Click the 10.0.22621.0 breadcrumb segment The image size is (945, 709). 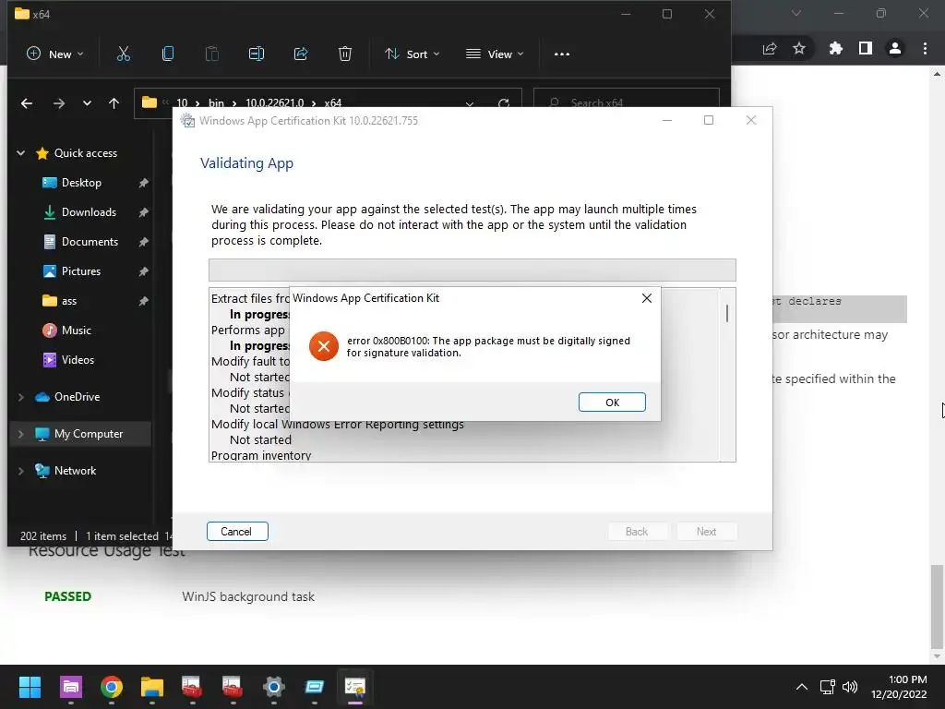(274, 103)
